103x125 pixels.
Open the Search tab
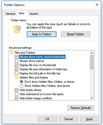34,14
